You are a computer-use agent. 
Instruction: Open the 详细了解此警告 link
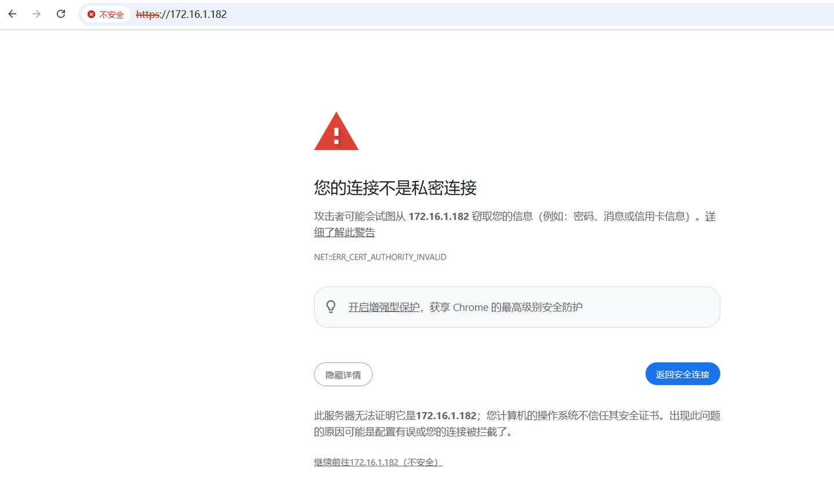click(344, 232)
